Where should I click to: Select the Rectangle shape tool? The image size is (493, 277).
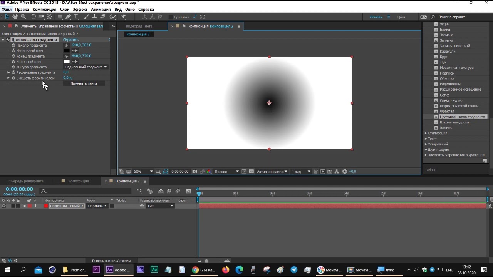click(60, 17)
